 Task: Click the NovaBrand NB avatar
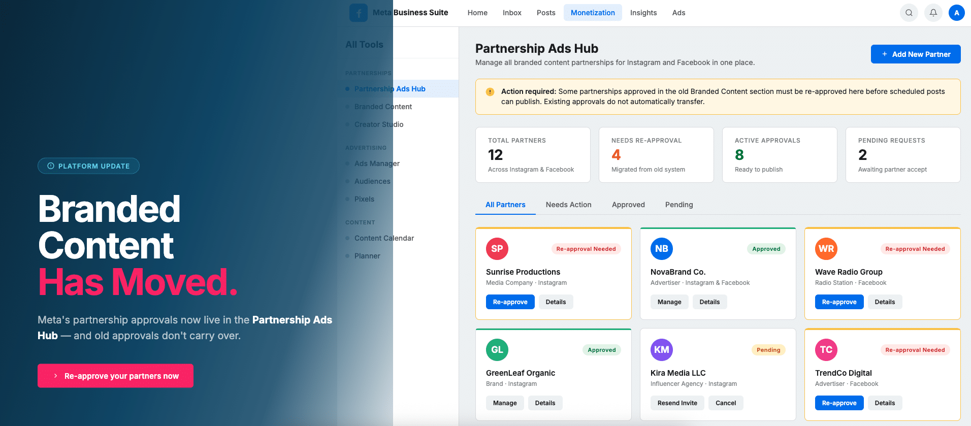coord(661,249)
